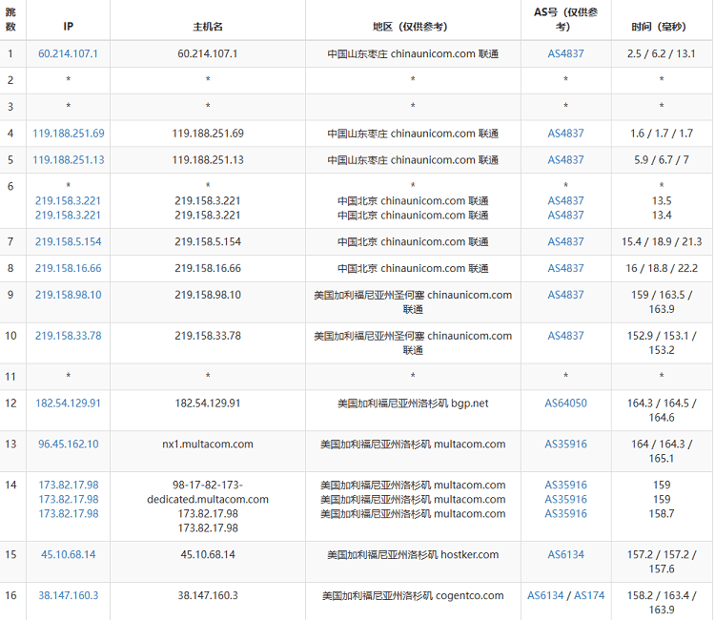The width and height of the screenshot is (715, 620).
Task: Select time value 158.2 / 163.4 / 163.9
Action: click(662, 603)
